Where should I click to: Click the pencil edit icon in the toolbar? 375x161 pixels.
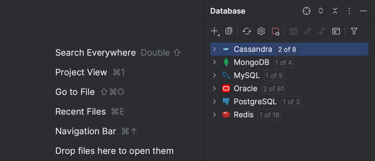[x=307, y=31]
